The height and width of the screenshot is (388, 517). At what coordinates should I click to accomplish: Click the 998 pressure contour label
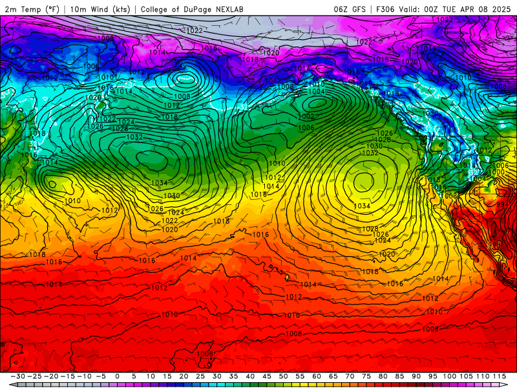(494, 245)
